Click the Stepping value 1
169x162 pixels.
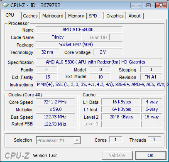click(x=151, y=69)
